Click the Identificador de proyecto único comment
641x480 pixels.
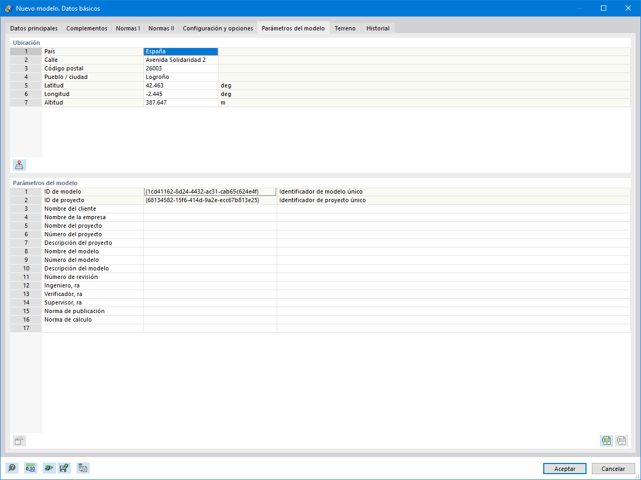(x=323, y=200)
